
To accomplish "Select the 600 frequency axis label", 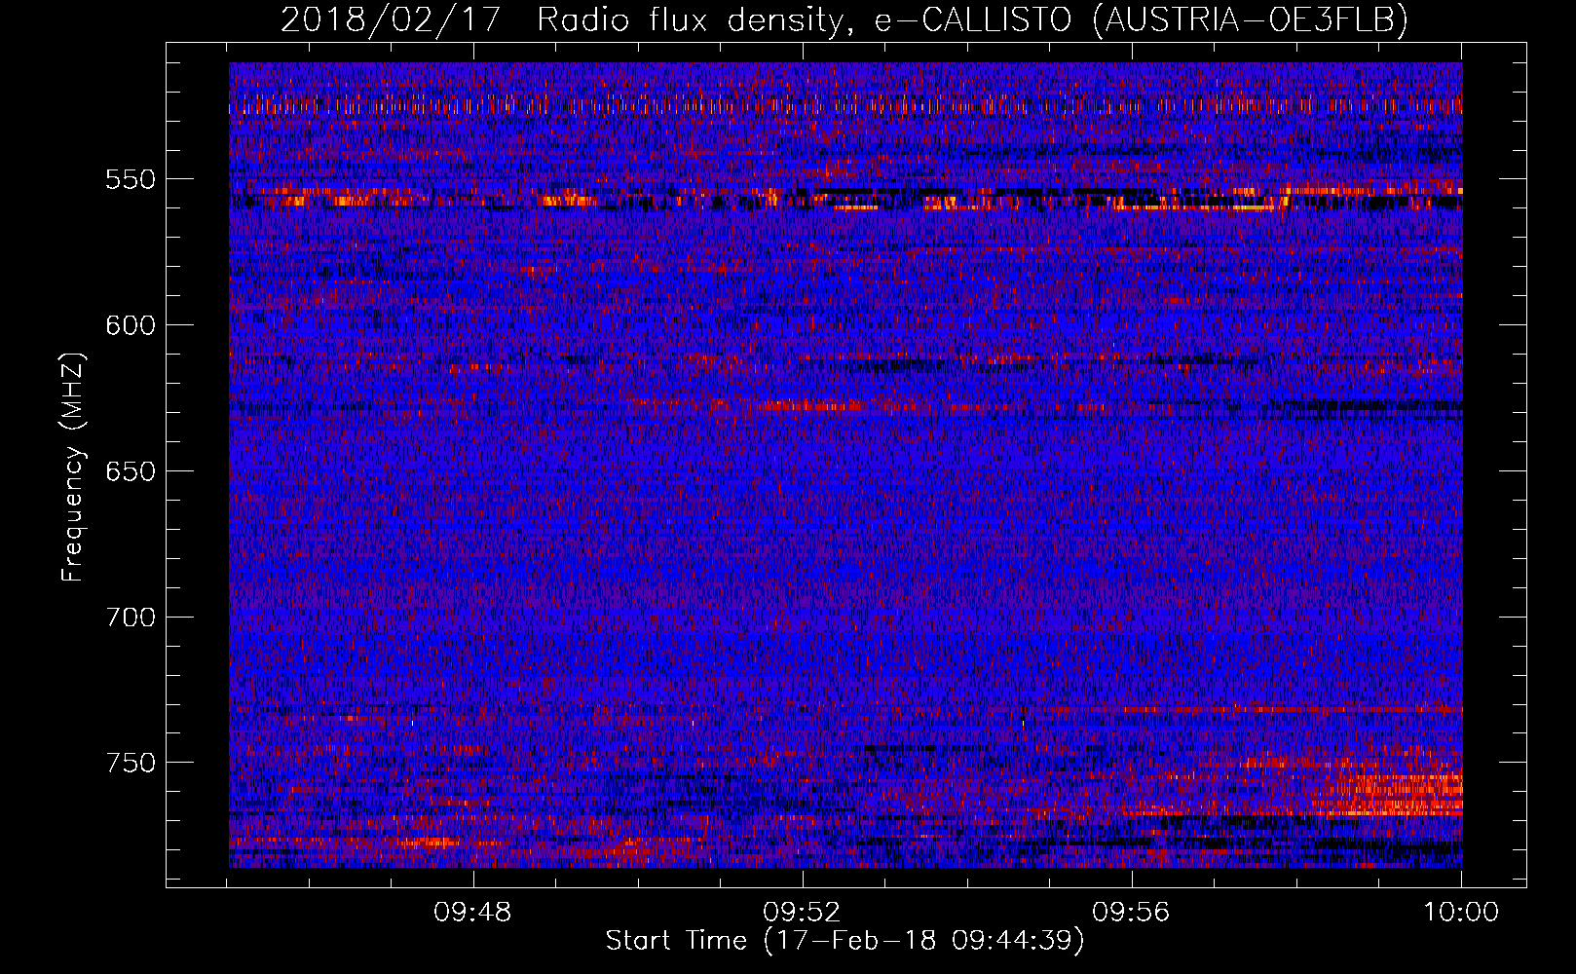I will click(131, 325).
